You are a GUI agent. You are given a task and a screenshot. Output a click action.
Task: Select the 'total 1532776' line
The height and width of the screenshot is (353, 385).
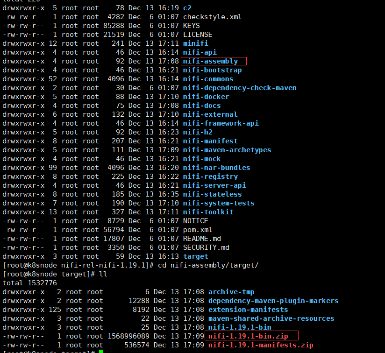click(30, 283)
